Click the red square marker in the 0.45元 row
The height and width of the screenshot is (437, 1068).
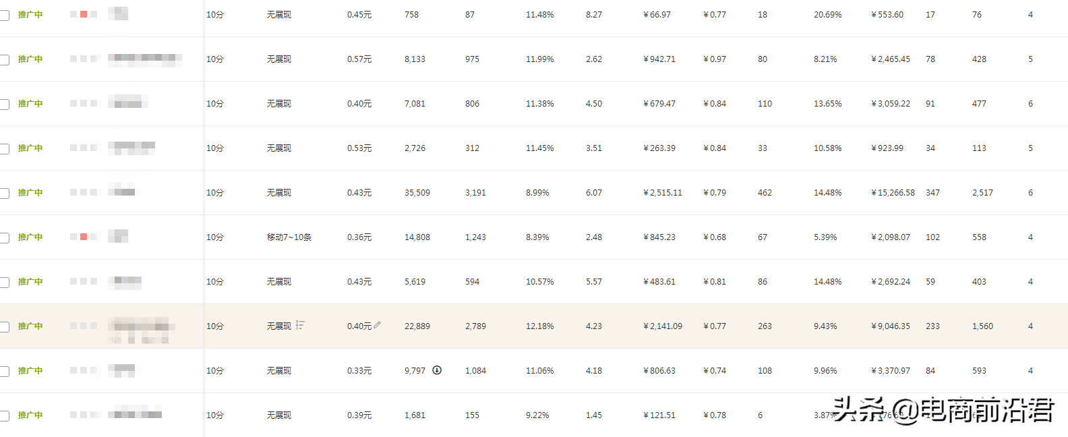pyautogui.click(x=84, y=14)
